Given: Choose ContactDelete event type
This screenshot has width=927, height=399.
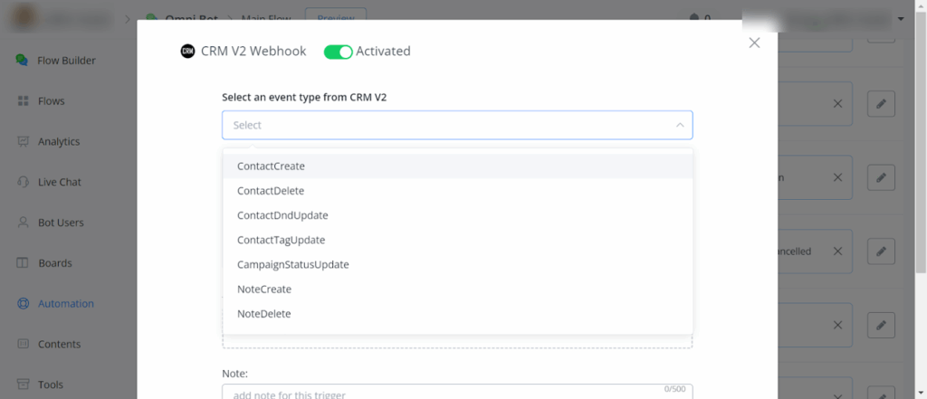Looking at the screenshot, I should [271, 191].
